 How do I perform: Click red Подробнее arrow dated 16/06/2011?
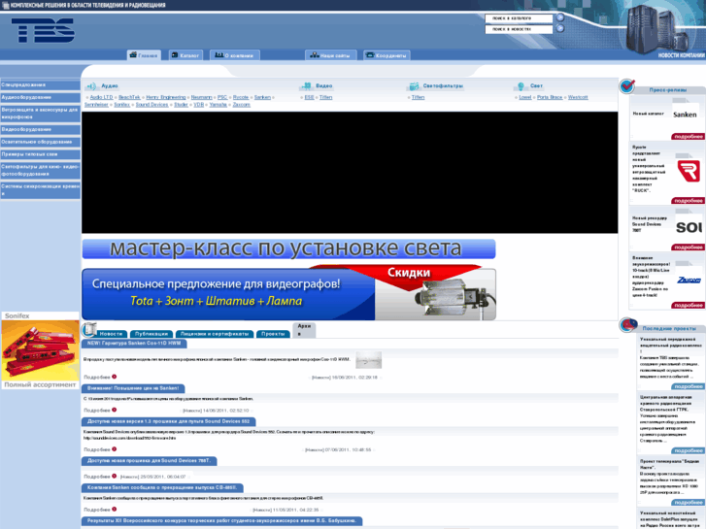tap(114, 377)
